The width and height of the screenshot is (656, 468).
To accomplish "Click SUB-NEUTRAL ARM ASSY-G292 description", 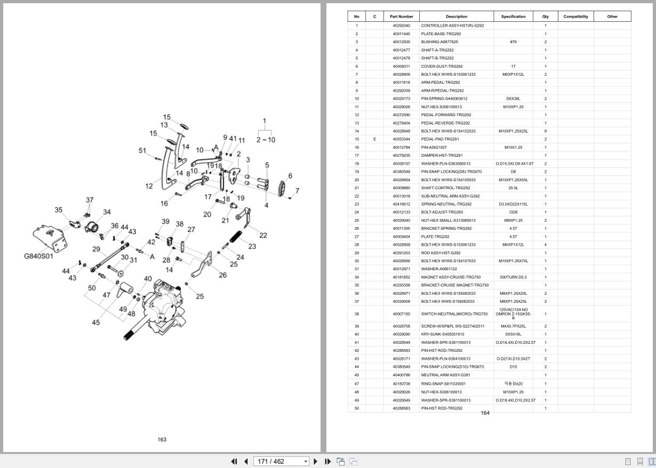I will [x=450, y=196].
